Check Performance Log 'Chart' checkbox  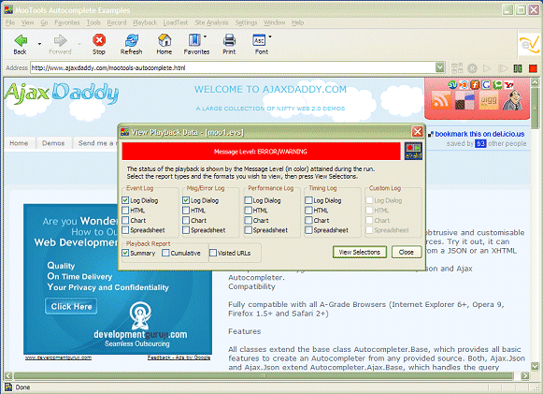click(x=248, y=220)
